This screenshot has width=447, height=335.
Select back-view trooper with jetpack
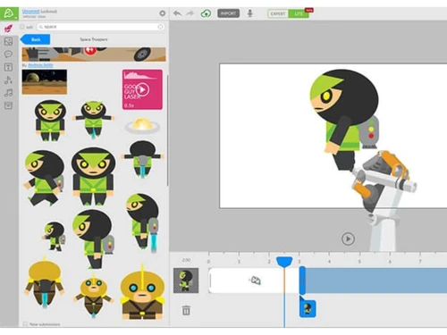coord(142,159)
